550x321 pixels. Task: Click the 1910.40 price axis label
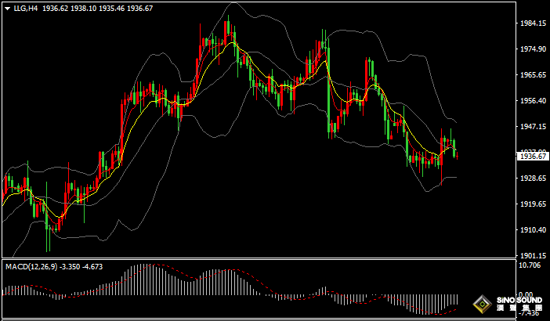[533, 230]
